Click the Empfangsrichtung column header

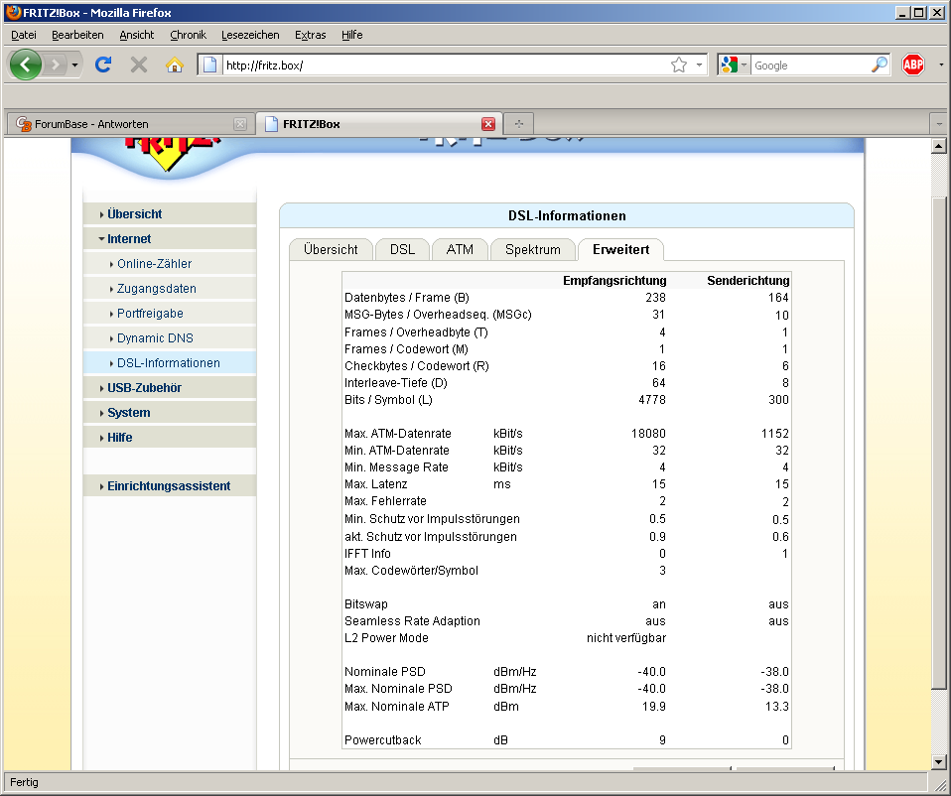tap(614, 281)
